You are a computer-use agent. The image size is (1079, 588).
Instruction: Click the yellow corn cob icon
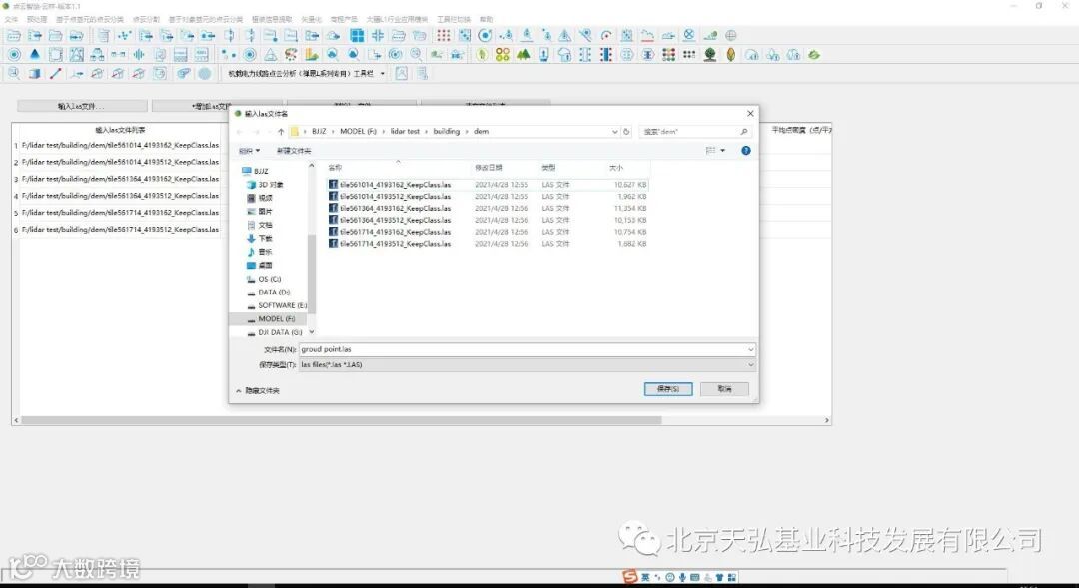point(730,54)
